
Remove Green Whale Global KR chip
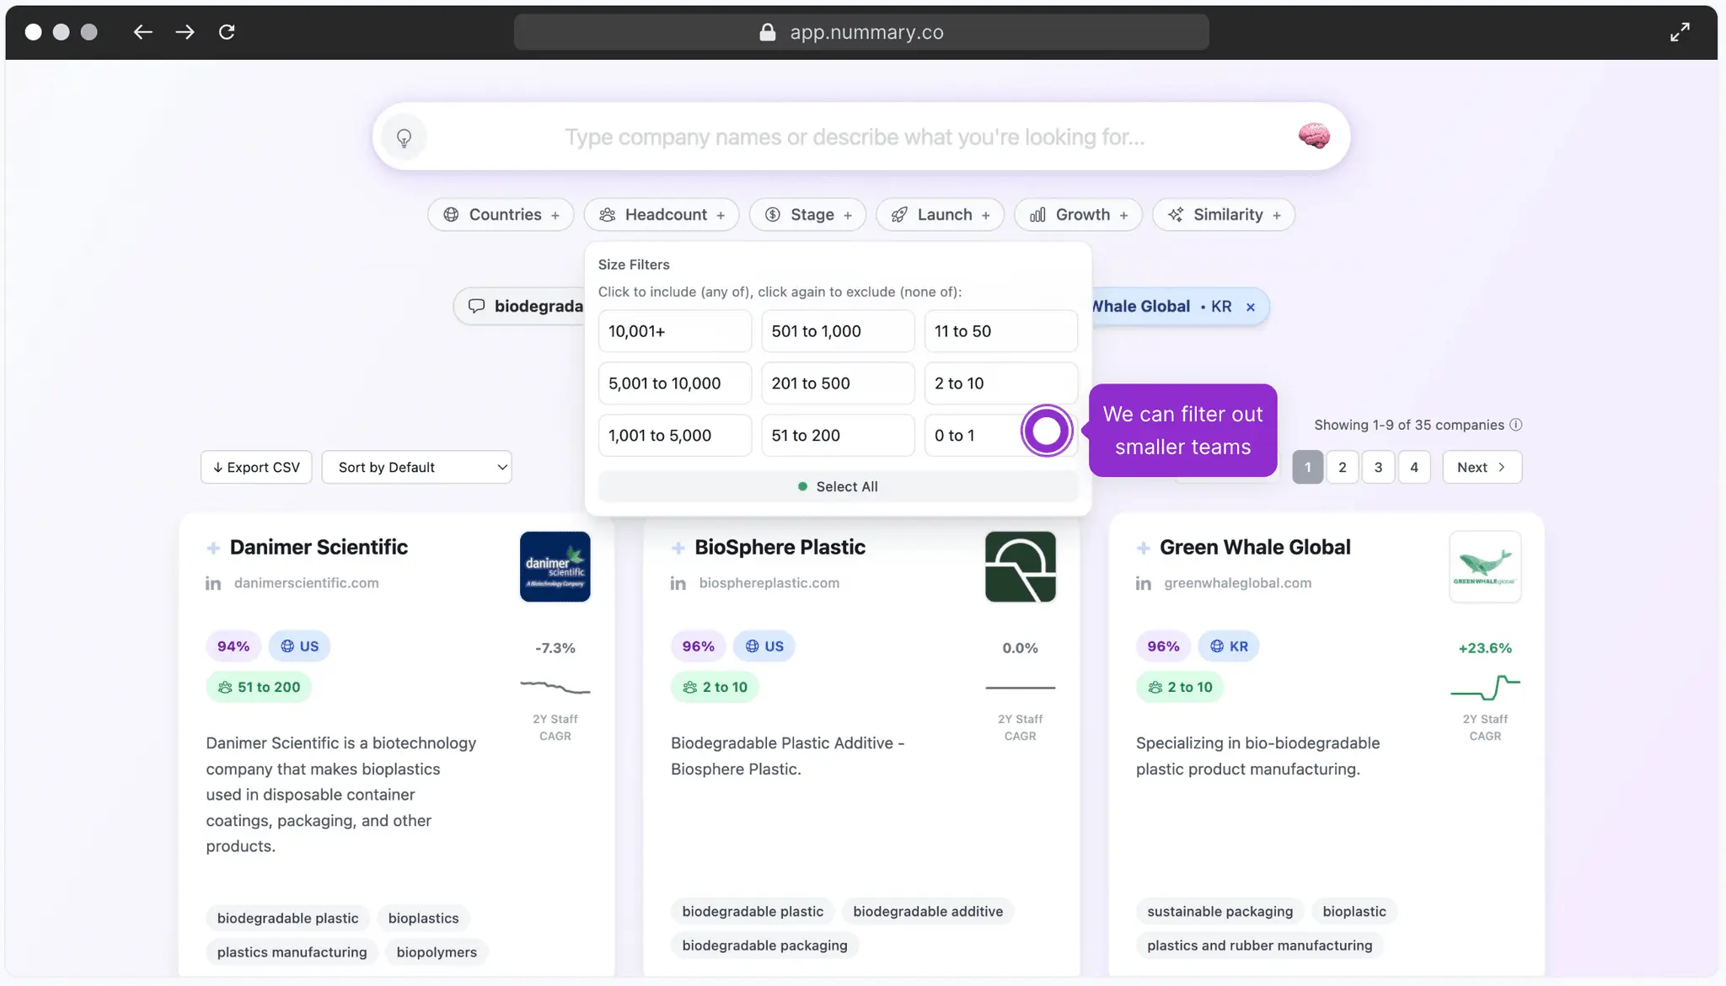click(1251, 308)
